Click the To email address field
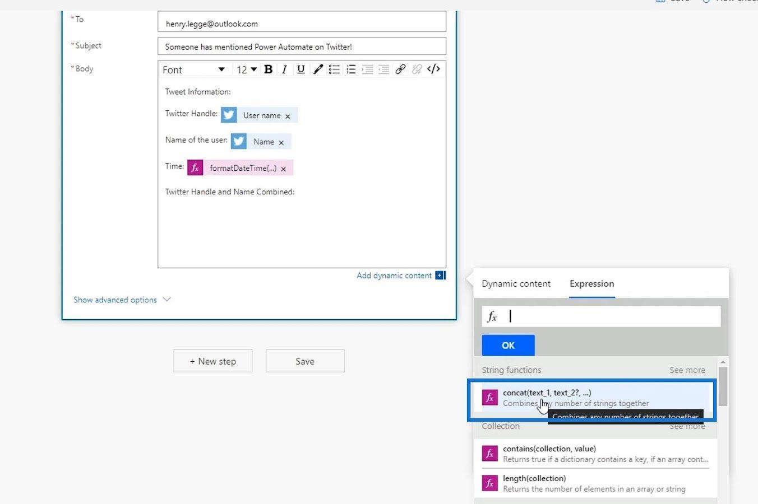Screen dimensions: 758x504 pos(302,22)
